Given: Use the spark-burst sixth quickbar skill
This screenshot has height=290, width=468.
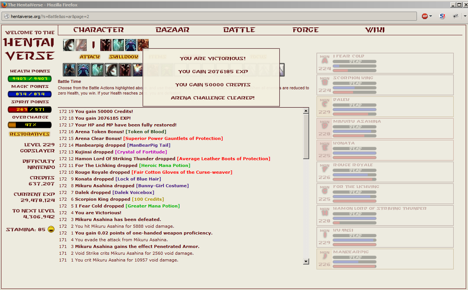Looking at the screenshot, I should pos(137,70).
